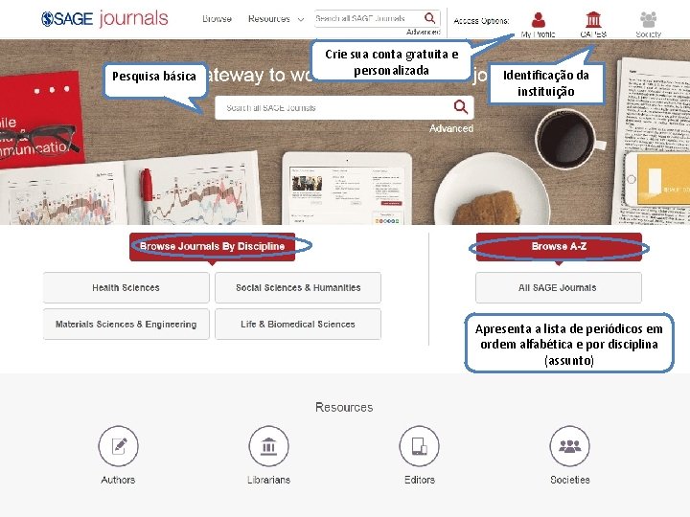Open the Librarians resource link text
Viewport: 690px width, 517px height.
click(268, 480)
